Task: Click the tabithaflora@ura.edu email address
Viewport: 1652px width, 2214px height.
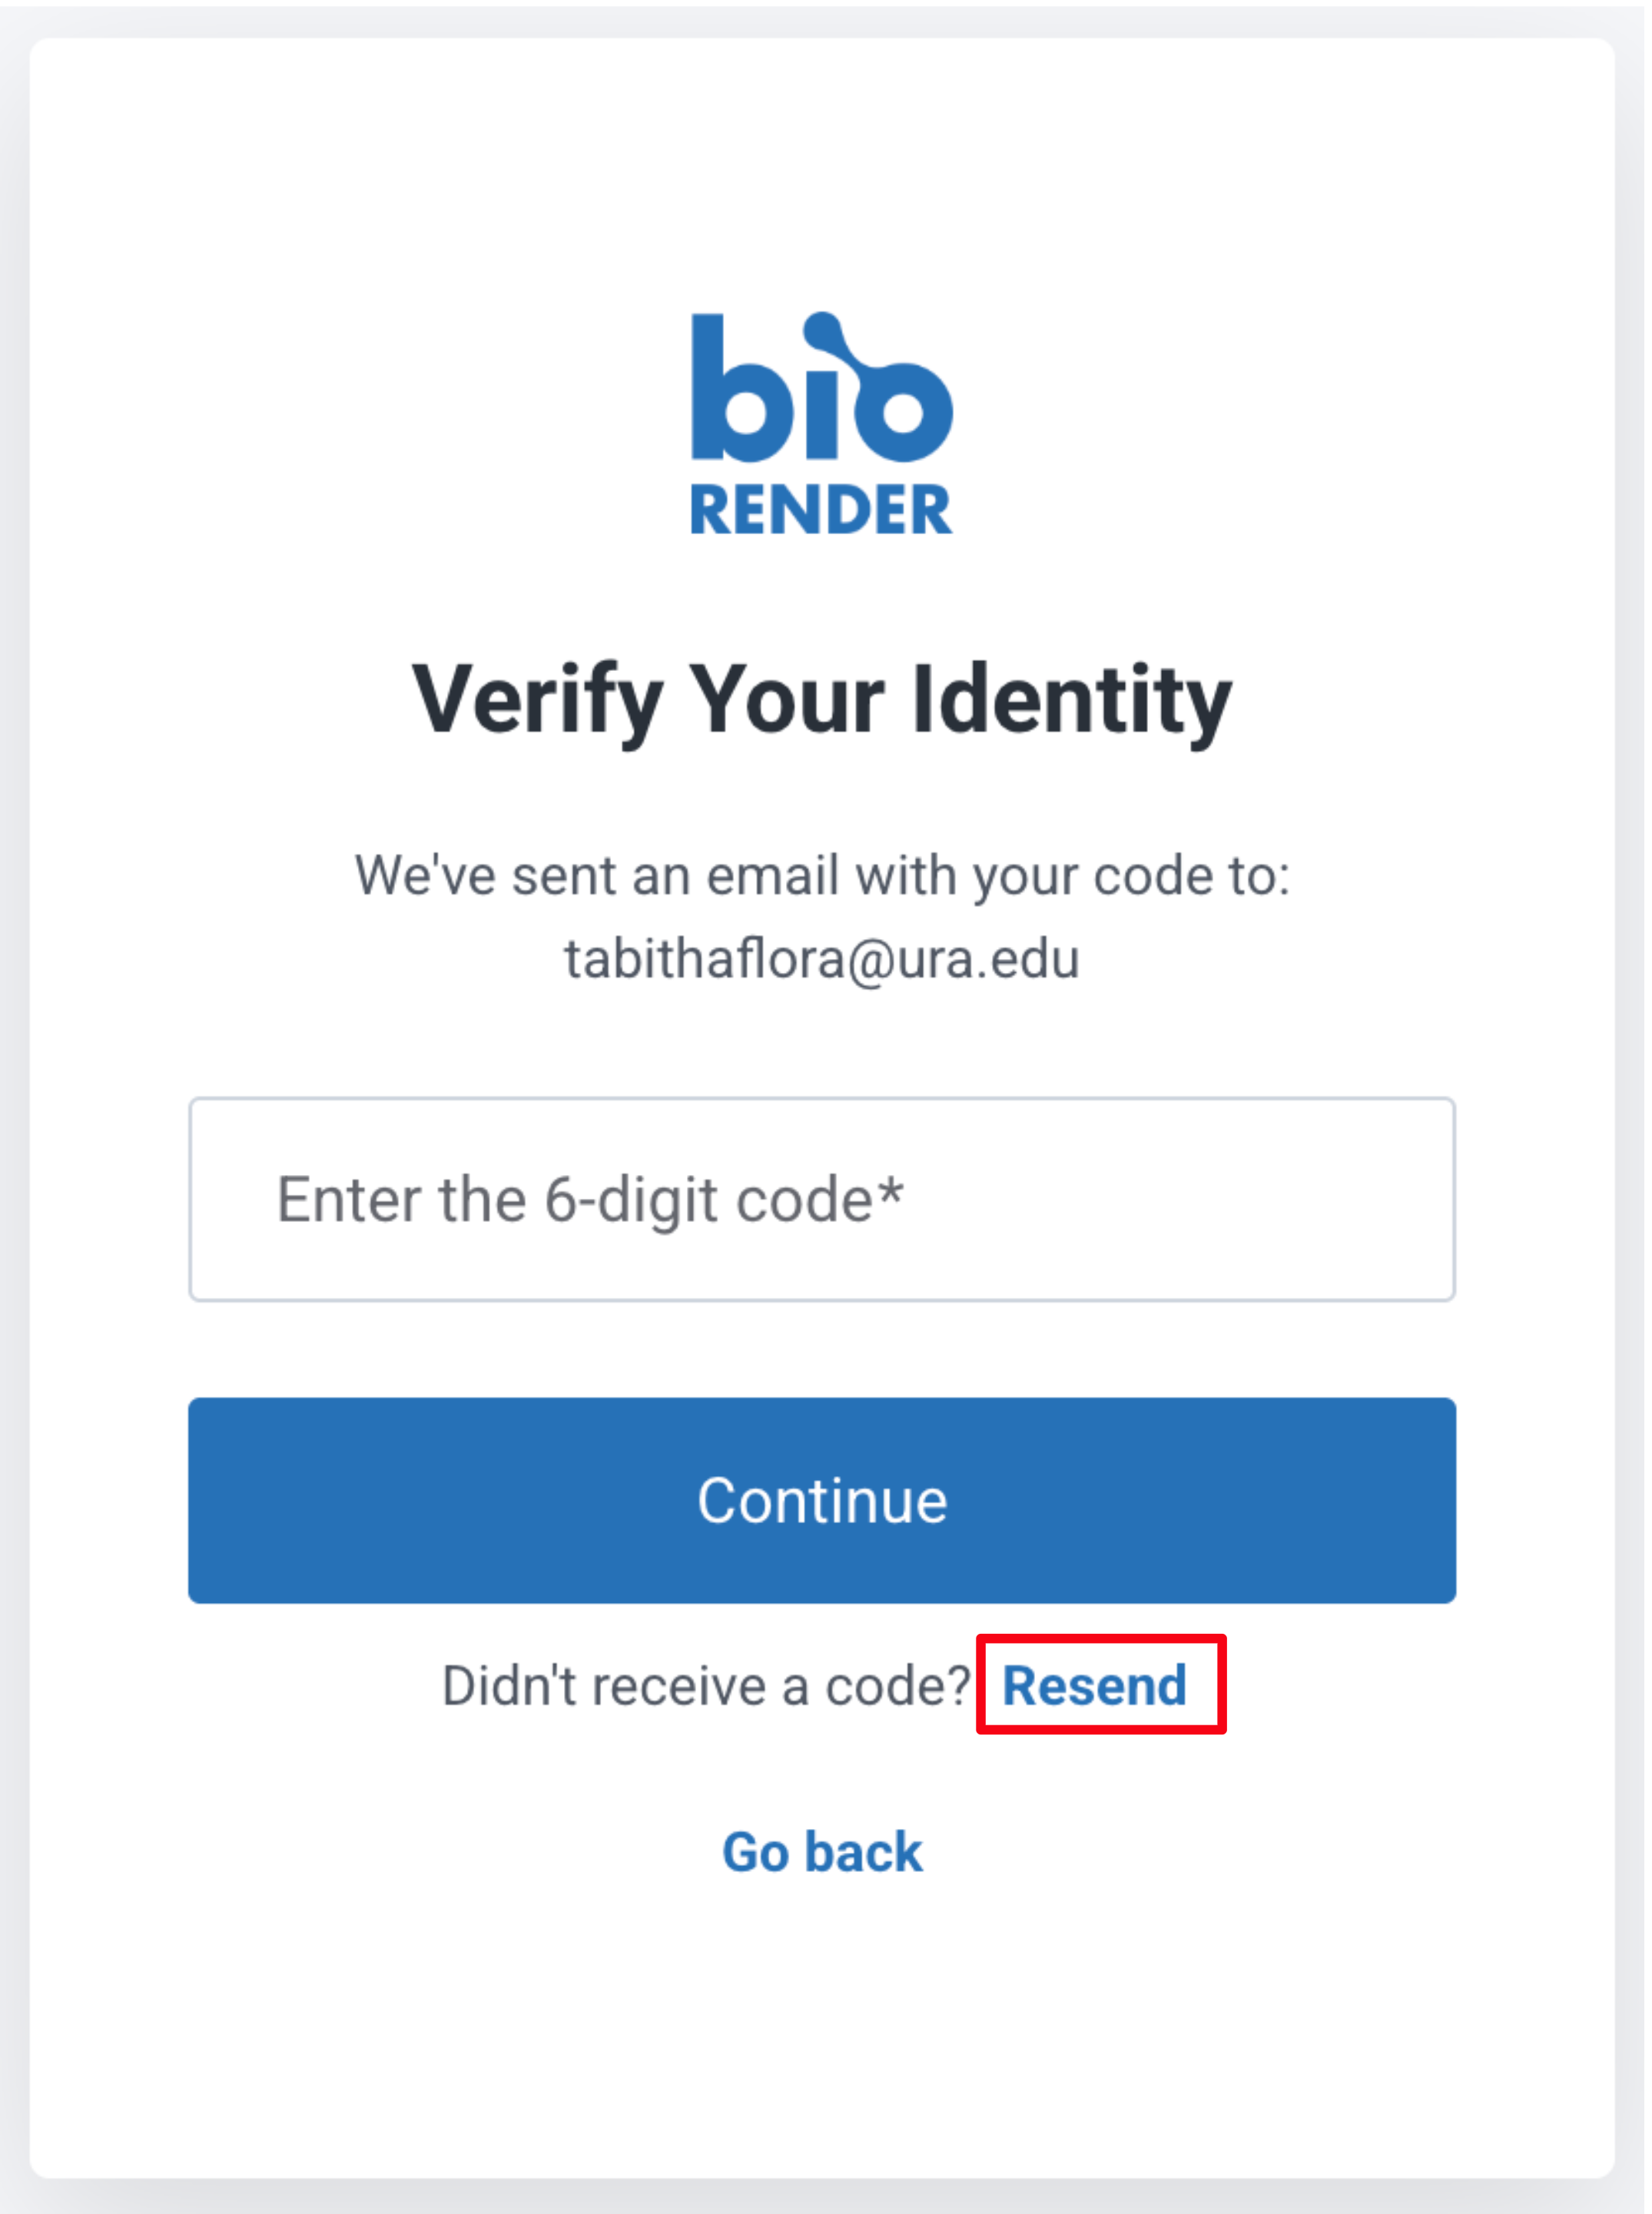Action: click(x=821, y=959)
